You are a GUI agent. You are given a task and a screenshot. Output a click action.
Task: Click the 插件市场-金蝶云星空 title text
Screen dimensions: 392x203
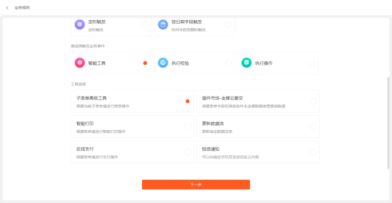(x=222, y=98)
